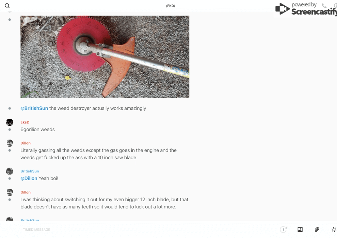Select Dillon name above gassing weeds message

click(x=26, y=143)
